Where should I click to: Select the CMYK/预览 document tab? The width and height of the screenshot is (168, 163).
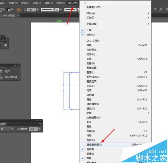8,15
